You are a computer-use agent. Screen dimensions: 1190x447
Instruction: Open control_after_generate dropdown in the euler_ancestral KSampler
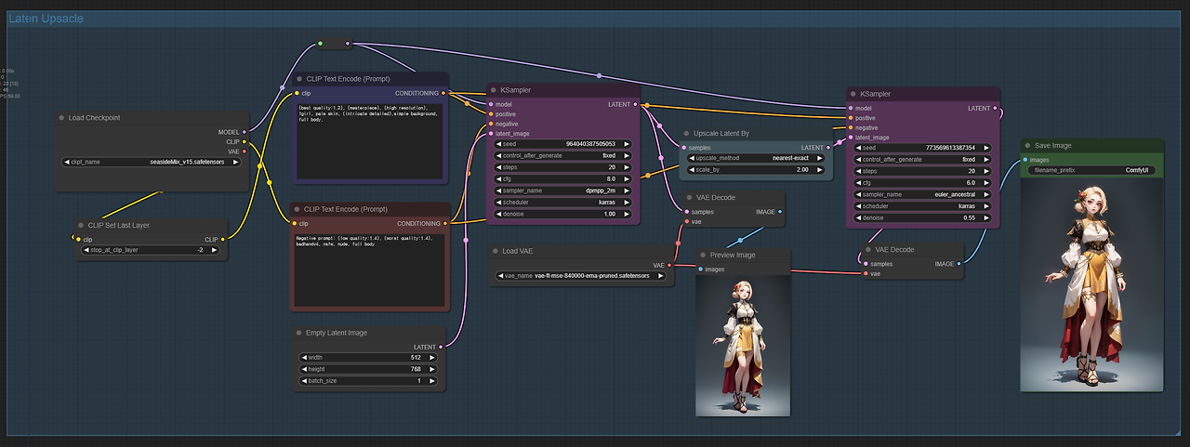[x=921, y=159]
